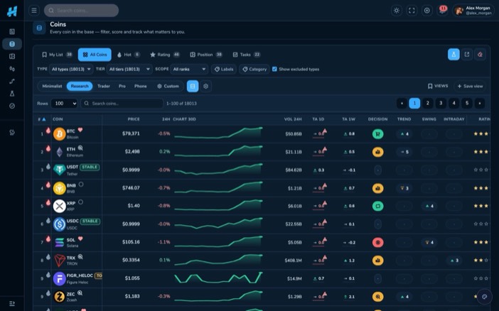Image resolution: width=499 pixels, height=311 pixels.
Task: Uncheck Show excluded types checkbox
Action: [x=274, y=69]
